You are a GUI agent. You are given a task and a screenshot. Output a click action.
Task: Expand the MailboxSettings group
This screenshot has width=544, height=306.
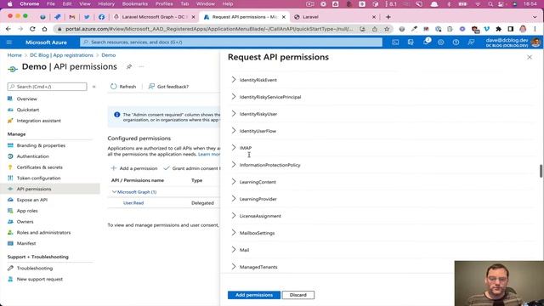pyautogui.click(x=234, y=233)
